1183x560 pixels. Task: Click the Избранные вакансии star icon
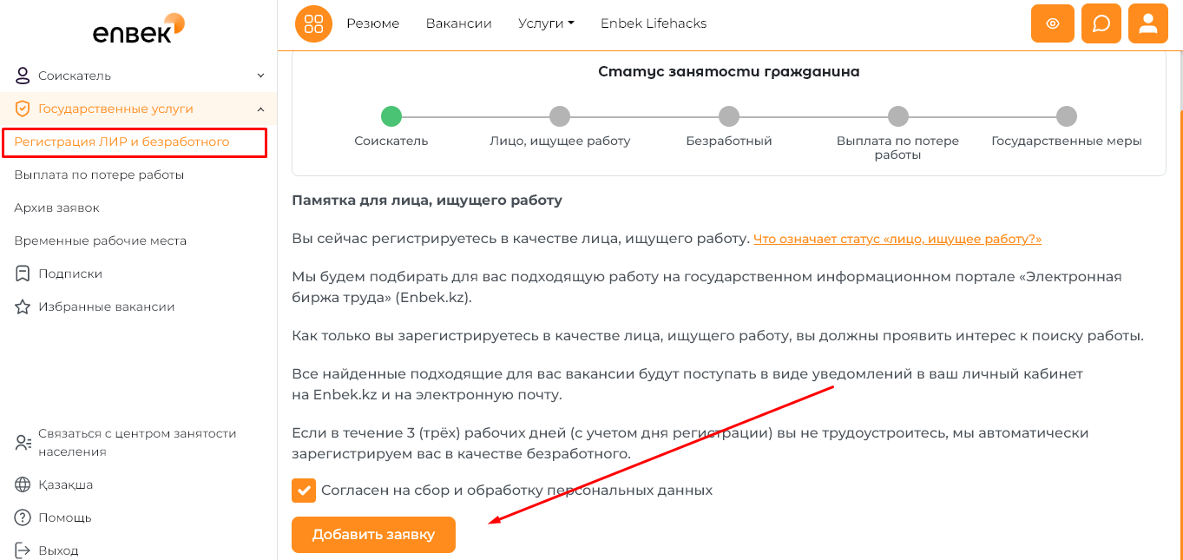tap(23, 306)
